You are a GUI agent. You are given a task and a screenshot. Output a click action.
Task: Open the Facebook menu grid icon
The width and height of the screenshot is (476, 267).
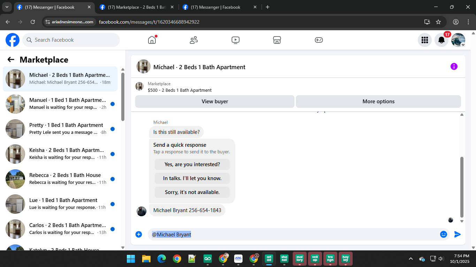(x=425, y=40)
